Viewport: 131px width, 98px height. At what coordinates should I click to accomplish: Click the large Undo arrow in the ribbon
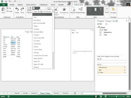coord(17,9)
